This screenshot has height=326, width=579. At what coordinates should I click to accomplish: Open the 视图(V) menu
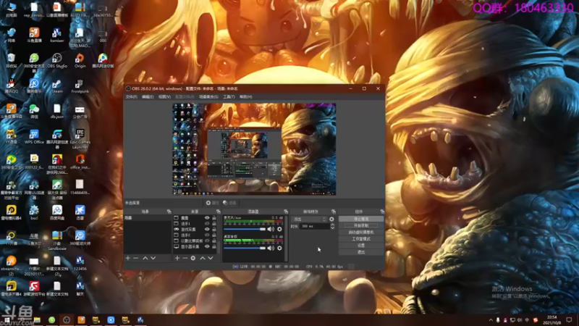(x=165, y=97)
